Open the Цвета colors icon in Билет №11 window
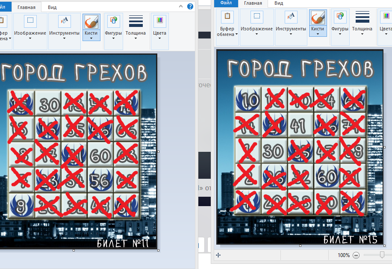This screenshot has width=392, height=269. pos(159,21)
